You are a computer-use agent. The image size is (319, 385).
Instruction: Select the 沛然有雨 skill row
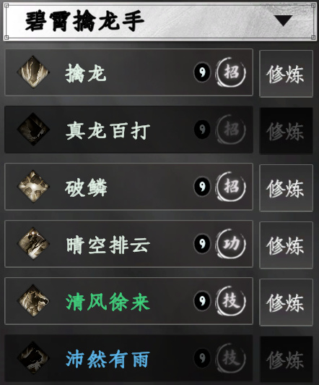128,360
